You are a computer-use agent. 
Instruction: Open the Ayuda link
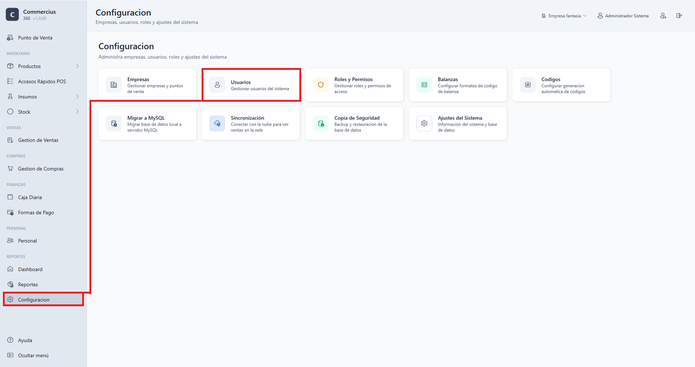43,340
